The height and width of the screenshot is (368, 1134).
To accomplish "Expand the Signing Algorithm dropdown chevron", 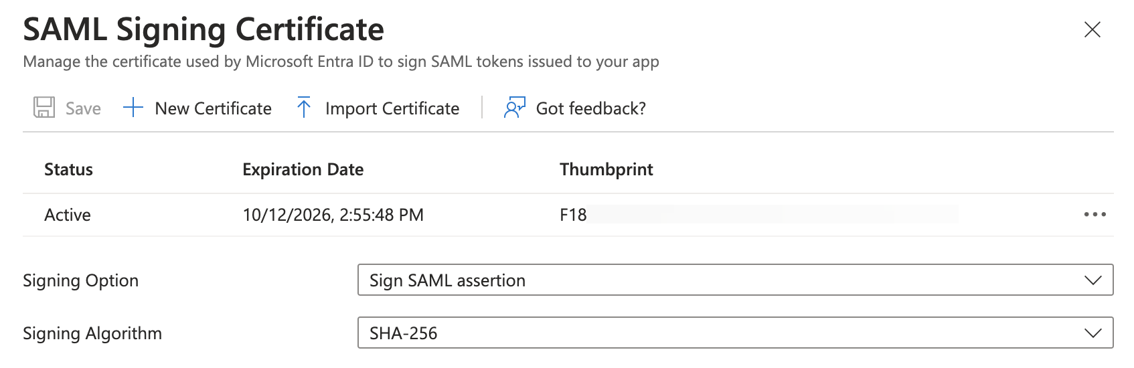I will (x=1092, y=333).
